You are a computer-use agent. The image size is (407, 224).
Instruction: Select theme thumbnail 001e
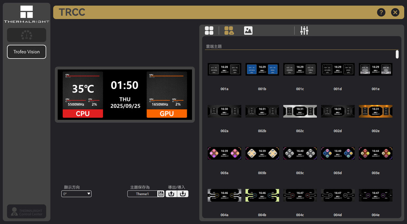(376, 69)
